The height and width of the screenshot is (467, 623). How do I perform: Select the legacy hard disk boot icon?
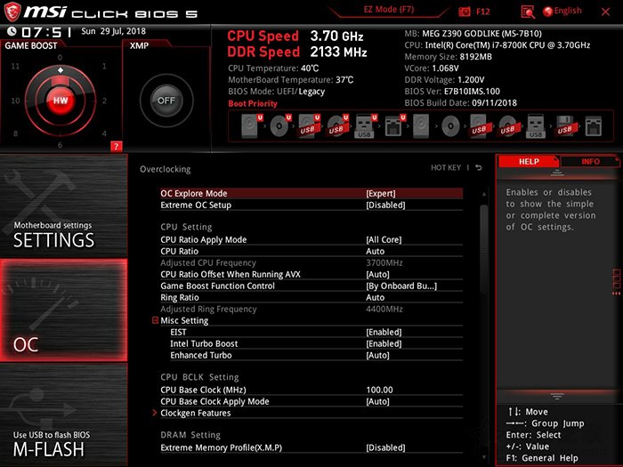click(421, 126)
